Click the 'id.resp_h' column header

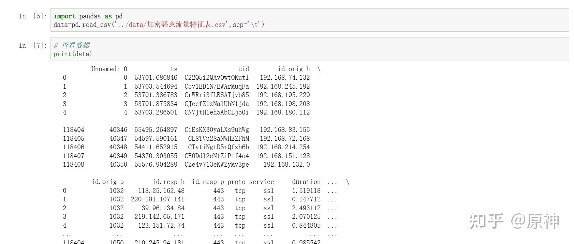tap(168, 182)
